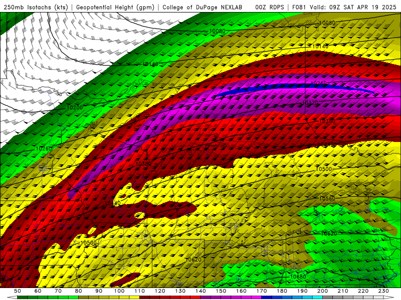This screenshot has width=401, height=300.
Task: Click the first dark blue color bar segment
Action: pos(267,297)
